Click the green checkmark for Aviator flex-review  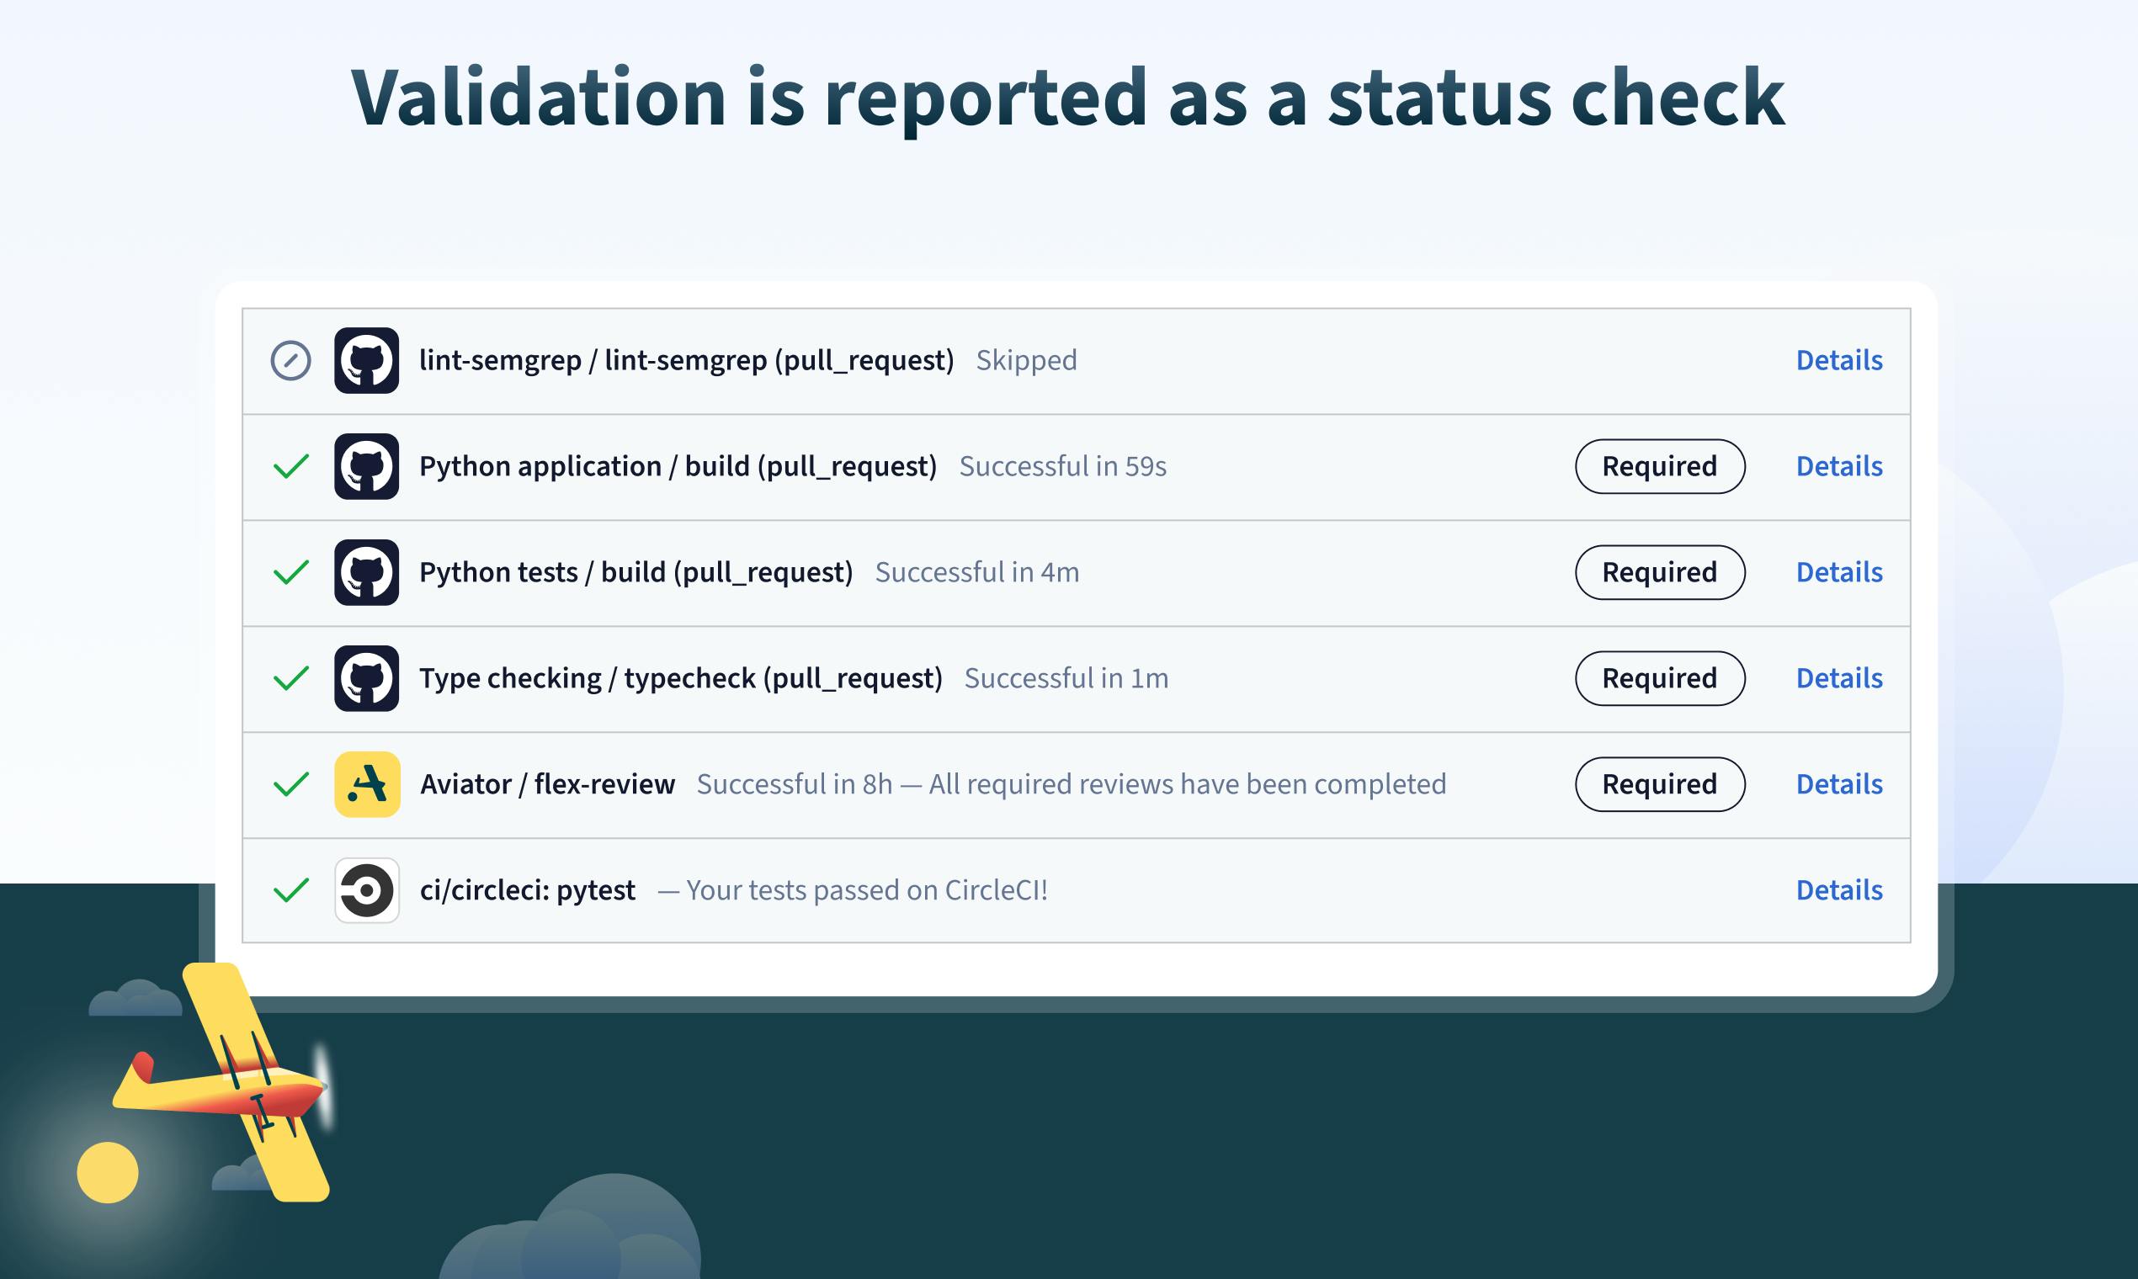pyautogui.click(x=290, y=784)
